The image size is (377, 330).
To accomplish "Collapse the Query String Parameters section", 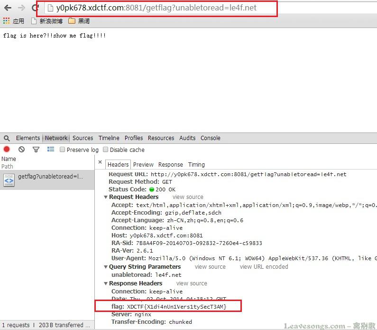I will tap(106, 267).
